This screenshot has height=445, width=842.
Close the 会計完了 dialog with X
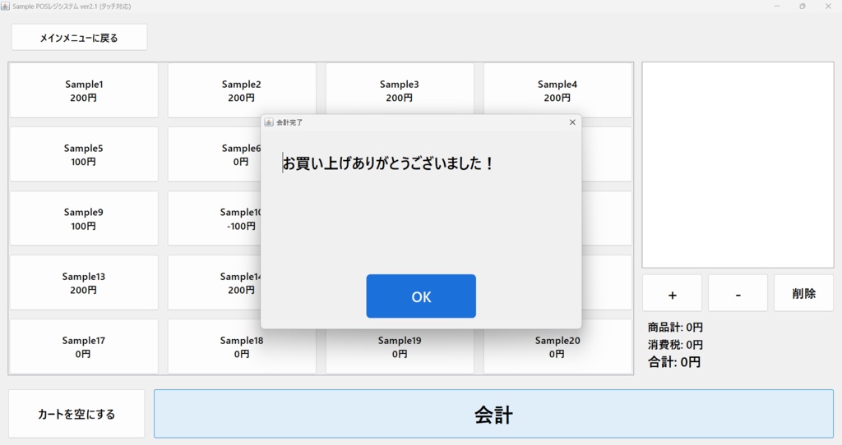[572, 122]
